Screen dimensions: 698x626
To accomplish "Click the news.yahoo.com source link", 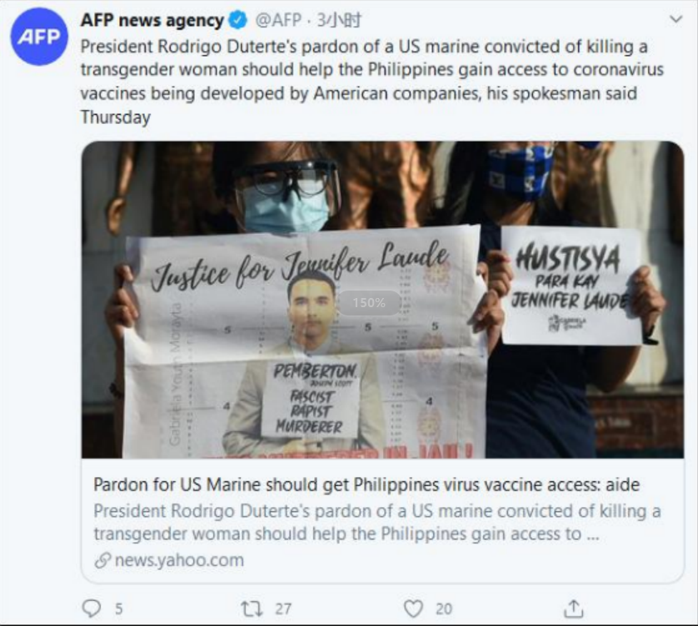I will pos(179,560).
